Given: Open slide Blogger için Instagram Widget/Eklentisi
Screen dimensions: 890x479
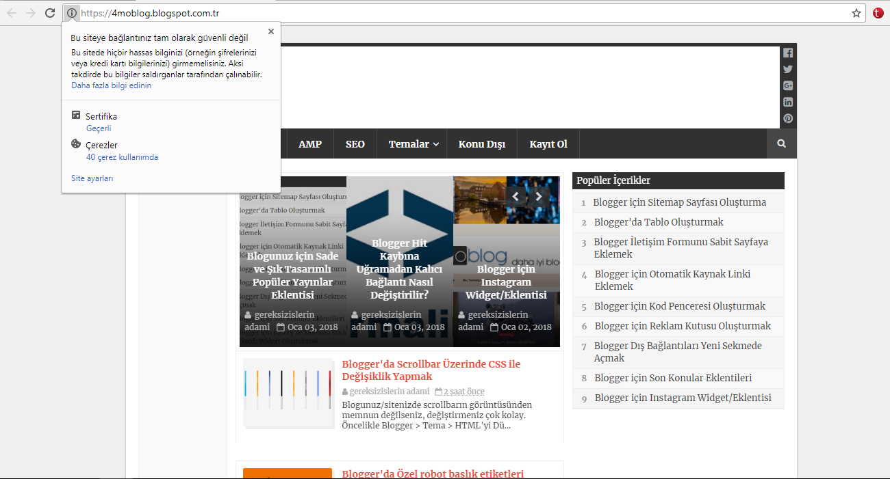Looking at the screenshot, I should [x=506, y=282].
